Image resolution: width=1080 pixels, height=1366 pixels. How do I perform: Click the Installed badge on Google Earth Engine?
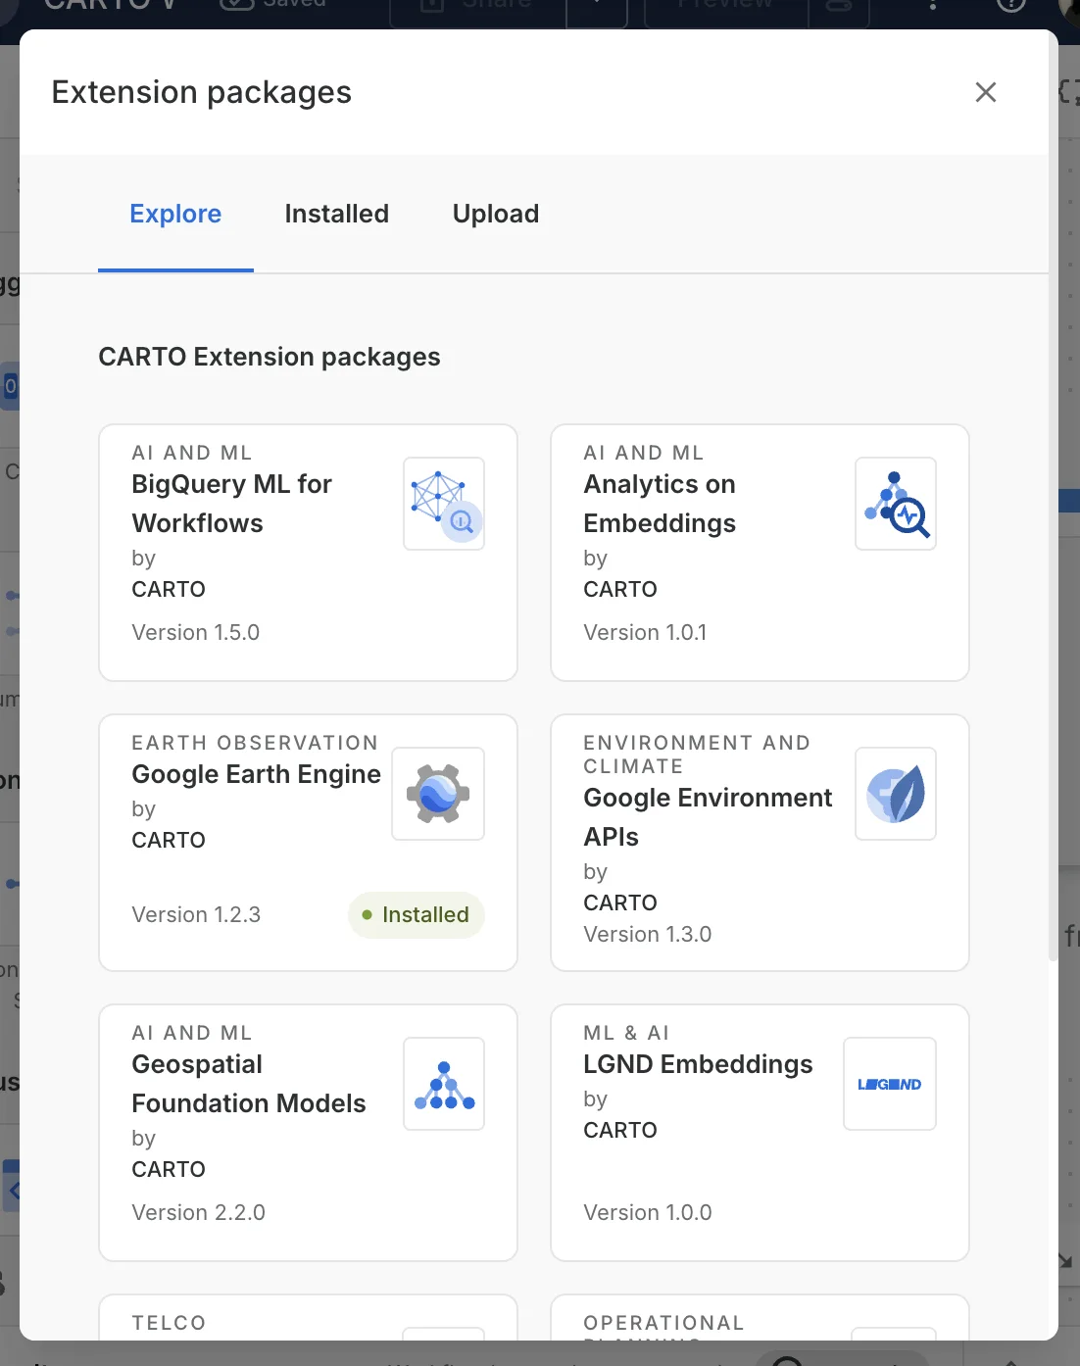(x=417, y=915)
